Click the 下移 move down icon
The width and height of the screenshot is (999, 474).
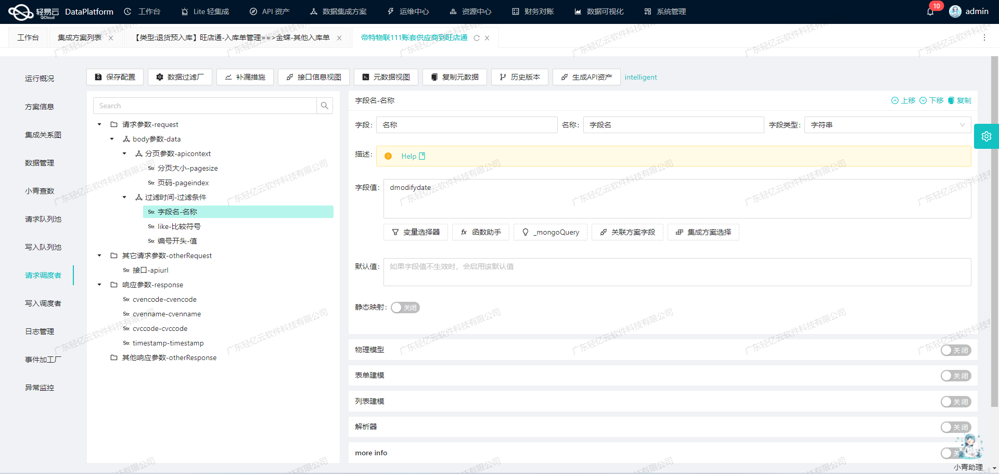coord(923,100)
